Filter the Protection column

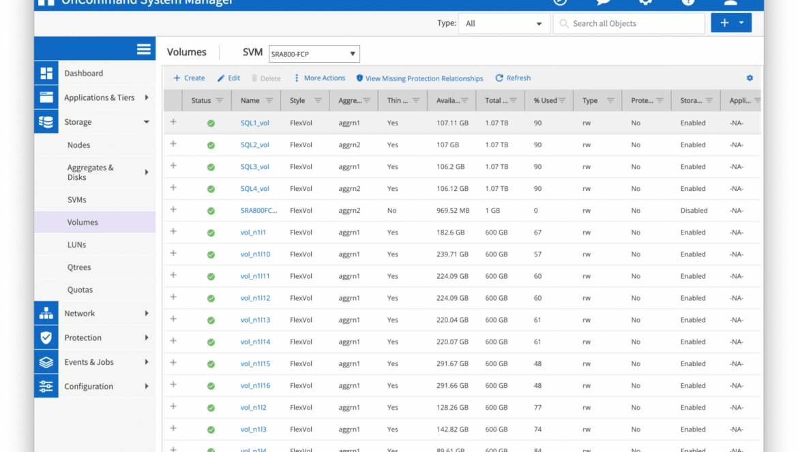click(660, 100)
